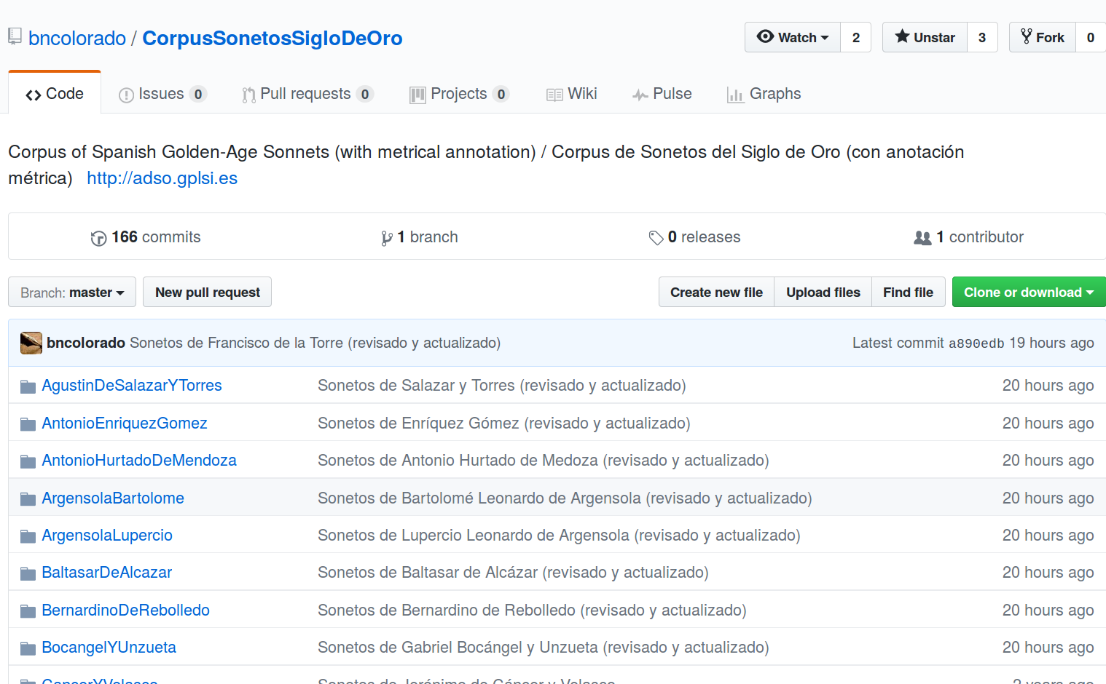Open Sonetos de Francisco de la Torre commit message
1106x684 pixels.
[x=315, y=343]
